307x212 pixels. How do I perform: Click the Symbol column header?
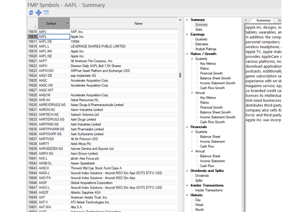54,24
